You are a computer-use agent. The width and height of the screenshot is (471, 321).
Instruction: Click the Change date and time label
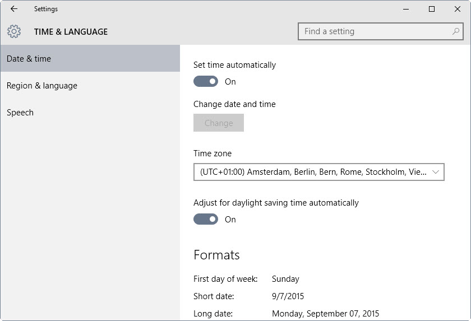(234, 104)
